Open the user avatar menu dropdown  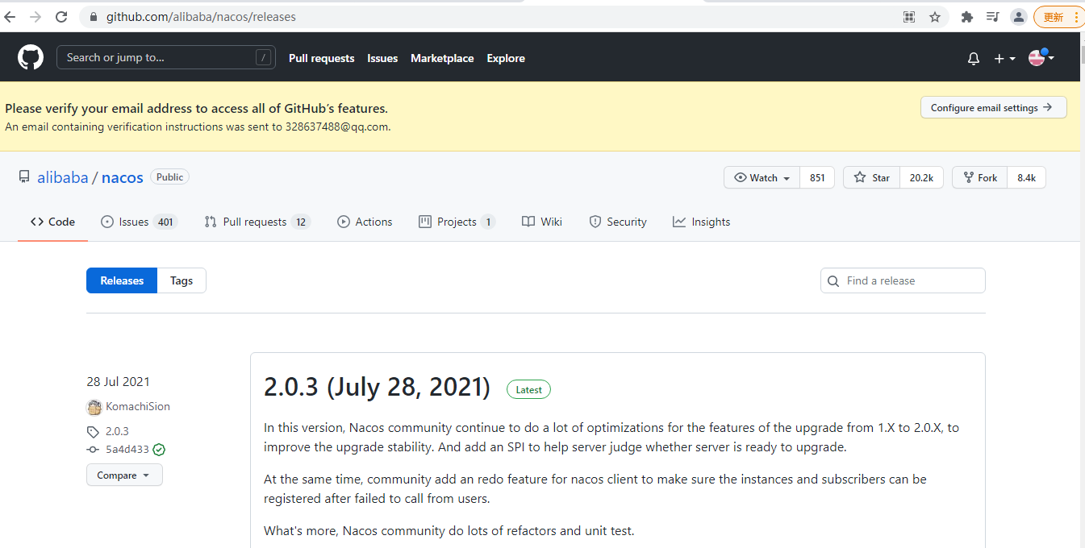pyautogui.click(x=1041, y=57)
